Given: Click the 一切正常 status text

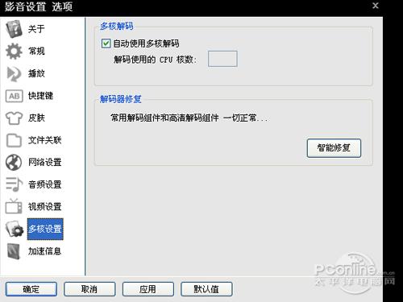Looking at the screenshot, I should click(245, 118).
